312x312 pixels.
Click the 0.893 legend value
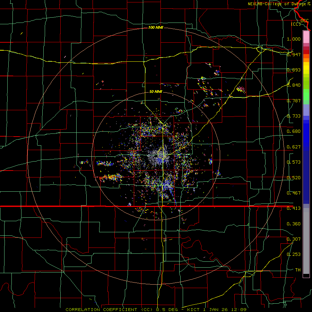pos(294,70)
